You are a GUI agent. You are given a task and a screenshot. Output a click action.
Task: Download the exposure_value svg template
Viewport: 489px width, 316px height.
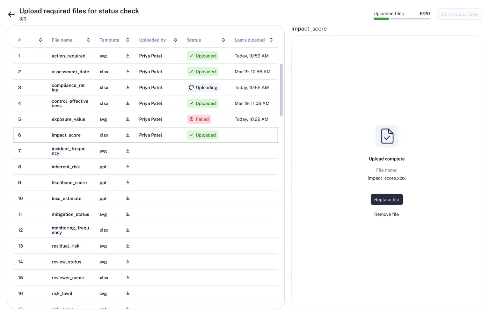(128, 119)
